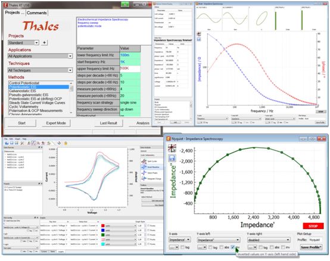Click the cyan color swatch in Graphs table
Image resolution: width=330 pixels, height=261 pixels.
coord(103,244)
